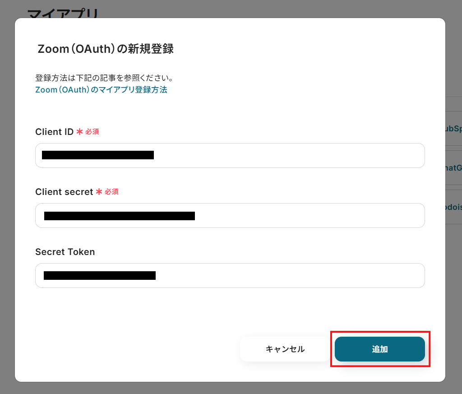The height and width of the screenshot is (394, 462).
Task: Select the partially hidden Todoist entry
Action: tap(454, 207)
